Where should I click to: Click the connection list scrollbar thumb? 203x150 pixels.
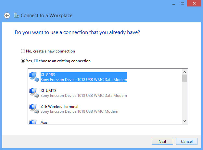pos(184,78)
